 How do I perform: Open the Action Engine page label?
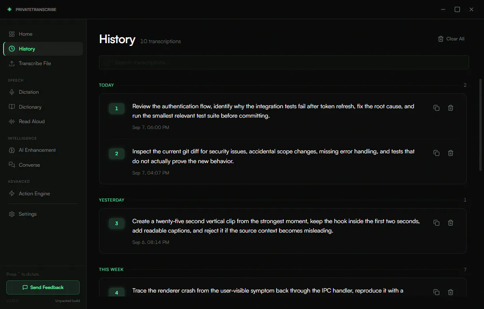click(35, 194)
